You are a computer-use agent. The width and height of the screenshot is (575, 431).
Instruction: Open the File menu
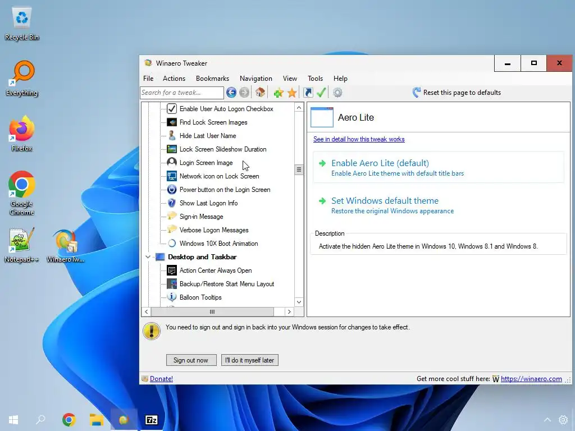pyautogui.click(x=148, y=79)
